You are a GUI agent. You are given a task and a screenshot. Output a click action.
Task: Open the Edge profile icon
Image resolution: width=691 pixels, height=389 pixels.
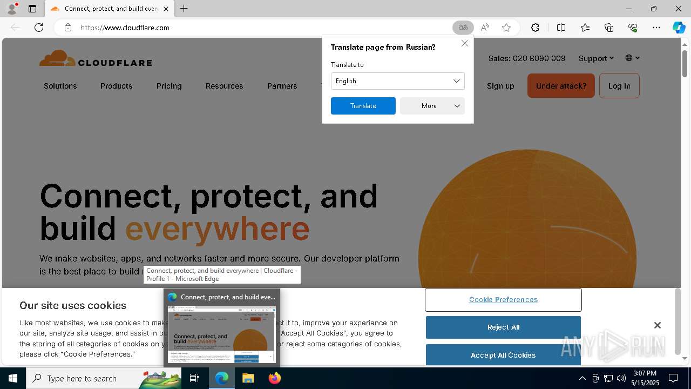click(x=11, y=9)
